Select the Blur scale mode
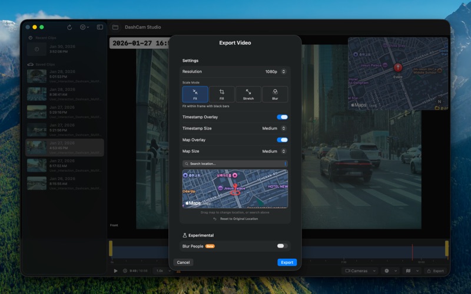 point(275,94)
